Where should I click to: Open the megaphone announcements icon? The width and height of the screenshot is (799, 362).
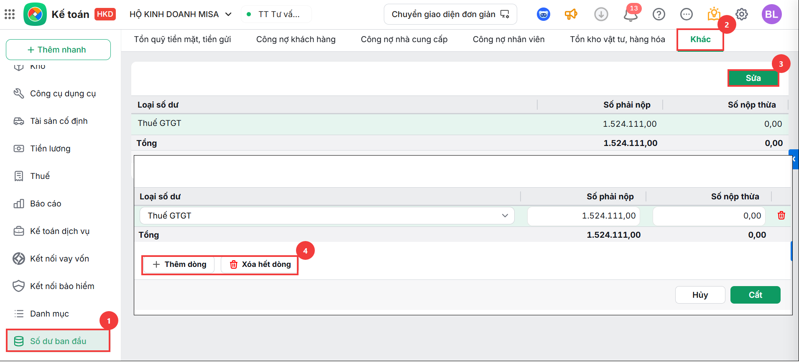click(x=571, y=14)
